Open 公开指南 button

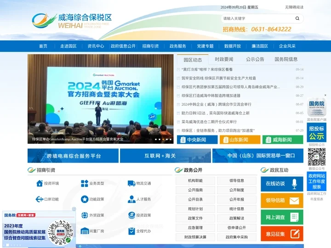[x=195, y=190]
